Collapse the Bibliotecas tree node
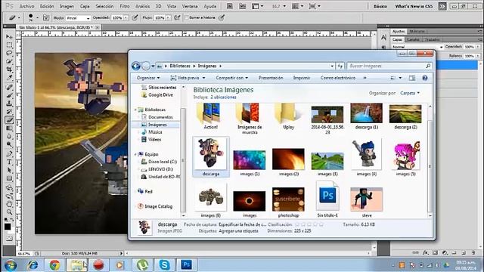 coord(135,110)
